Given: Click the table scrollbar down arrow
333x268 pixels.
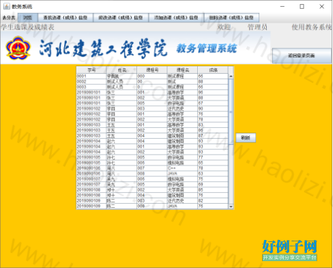Looking at the screenshot, I should [x=231, y=206].
